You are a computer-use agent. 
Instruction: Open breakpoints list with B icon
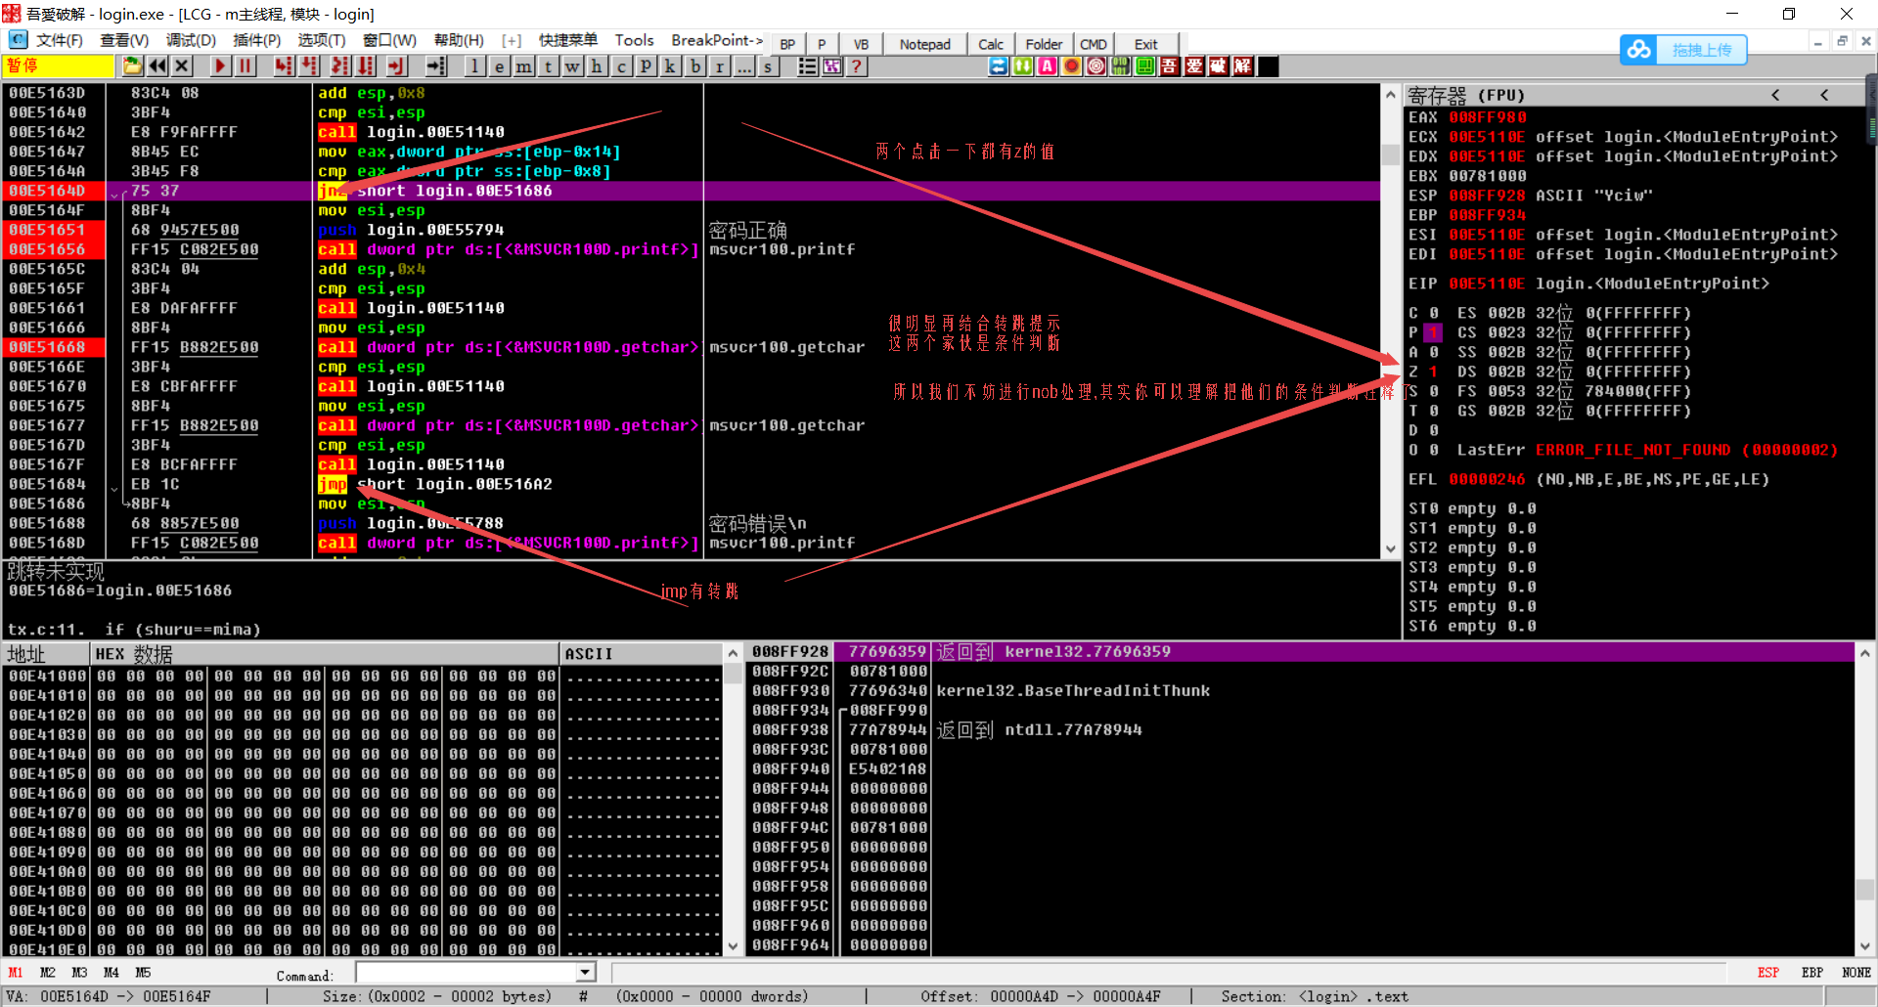pyautogui.click(x=694, y=66)
